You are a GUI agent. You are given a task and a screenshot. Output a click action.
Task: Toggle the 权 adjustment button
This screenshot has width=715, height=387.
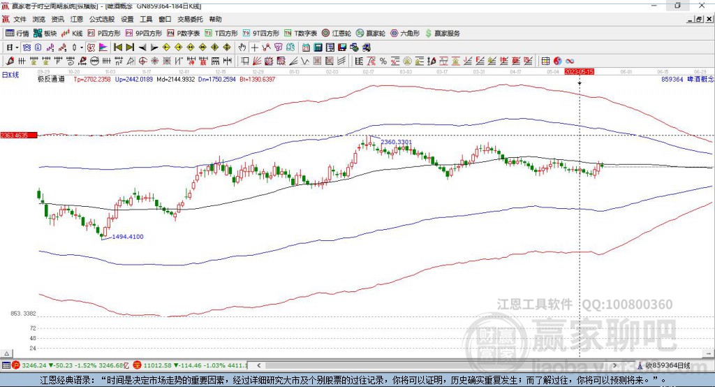point(91,48)
